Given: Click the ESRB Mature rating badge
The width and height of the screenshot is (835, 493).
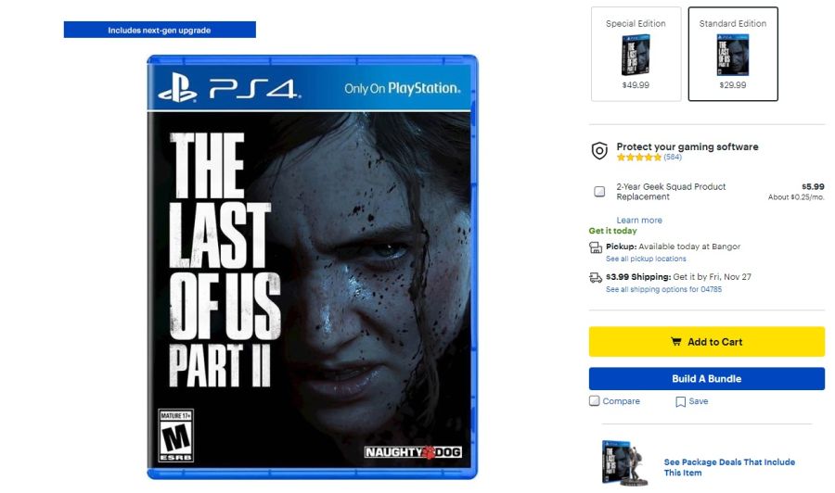Looking at the screenshot, I should click(175, 436).
